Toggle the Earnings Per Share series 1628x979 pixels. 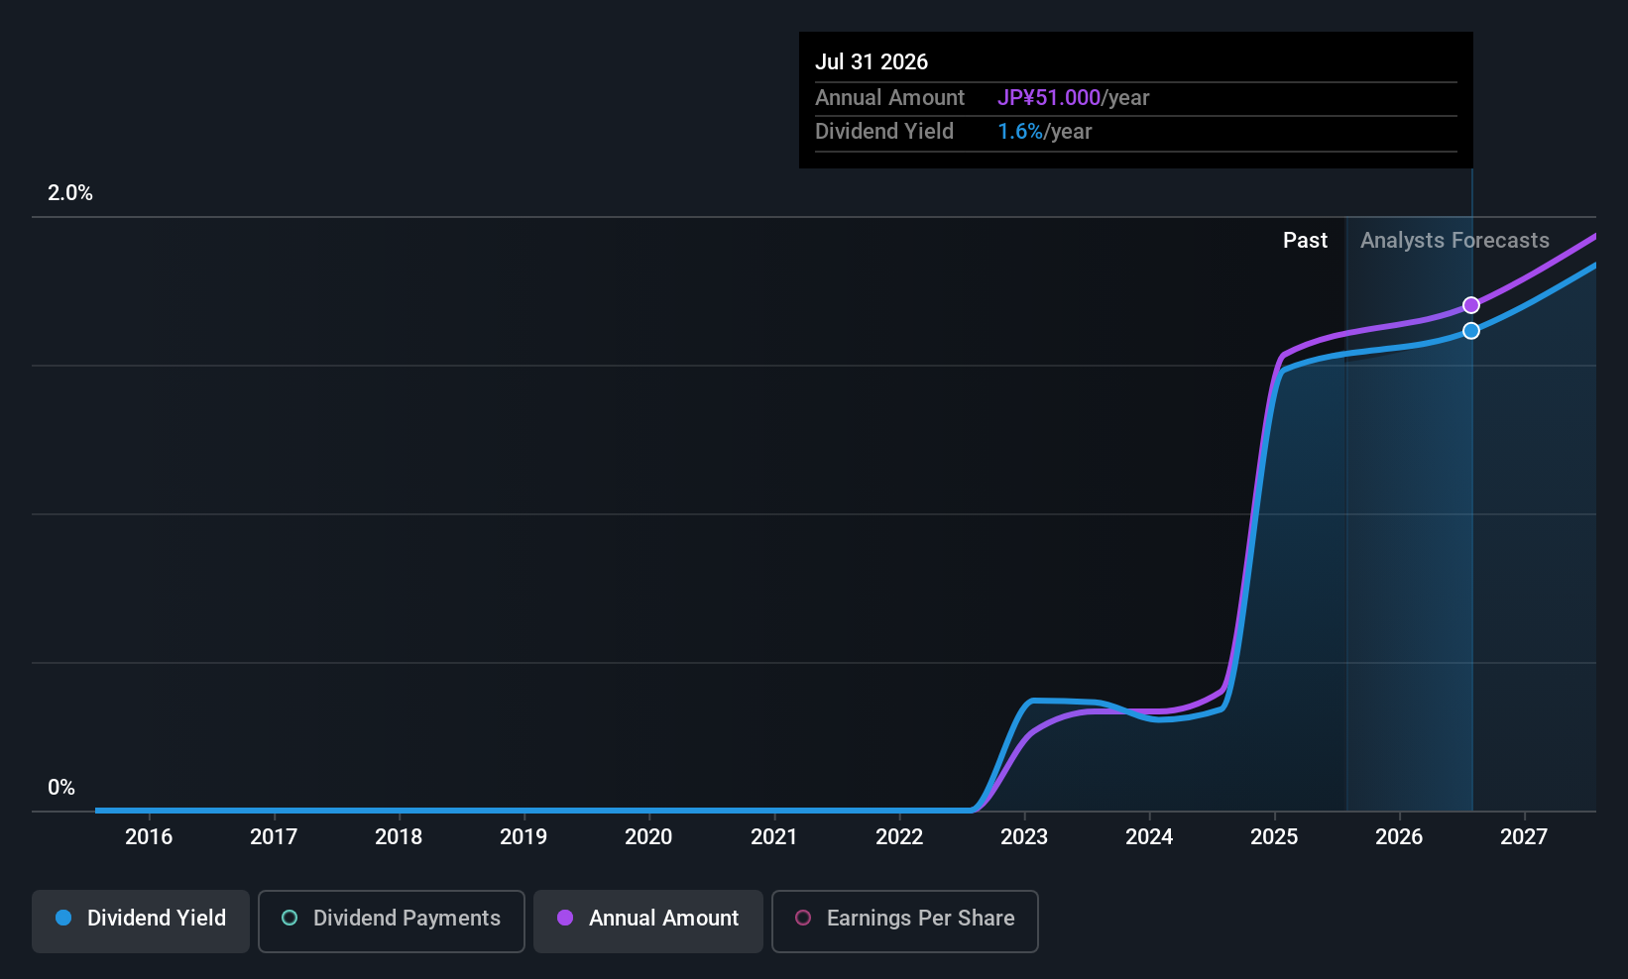pos(905,921)
